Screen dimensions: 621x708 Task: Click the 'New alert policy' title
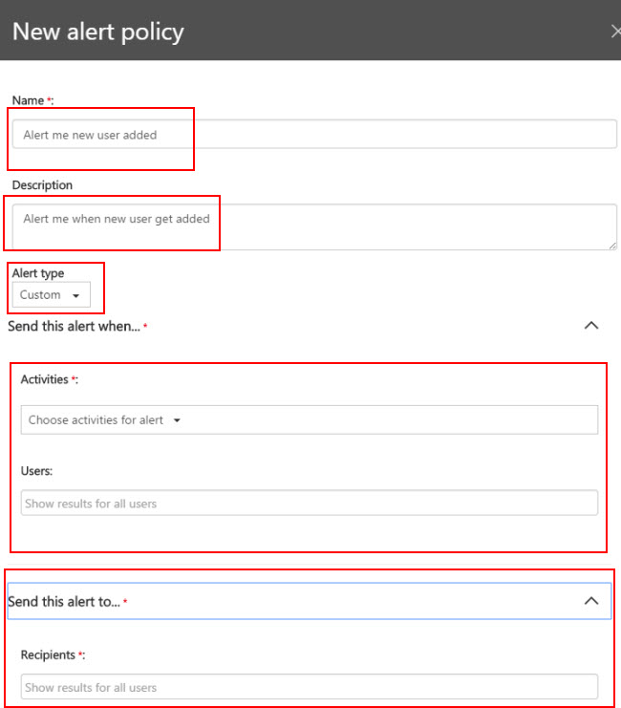98,32
